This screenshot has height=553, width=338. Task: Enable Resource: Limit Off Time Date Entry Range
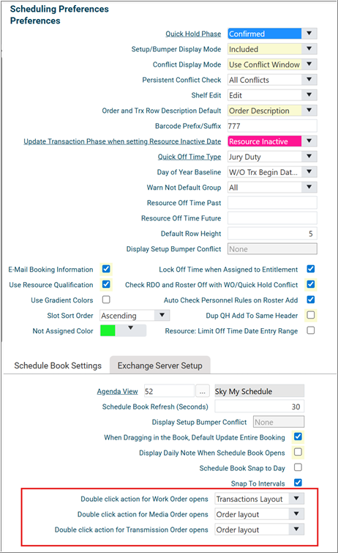[x=310, y=330]
